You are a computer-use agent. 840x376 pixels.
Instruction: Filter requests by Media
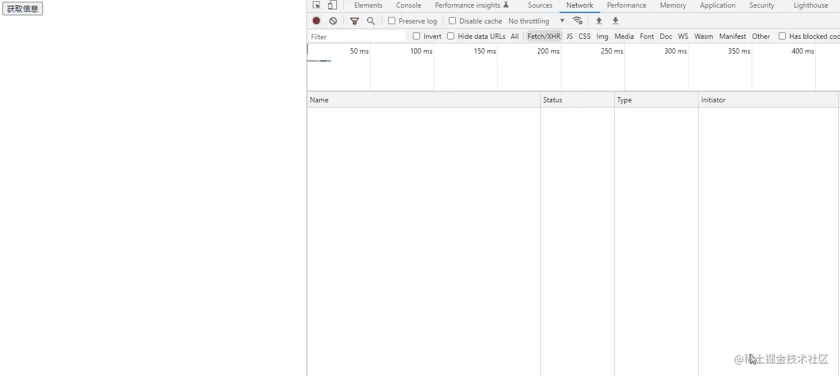[x=624, y=36]
